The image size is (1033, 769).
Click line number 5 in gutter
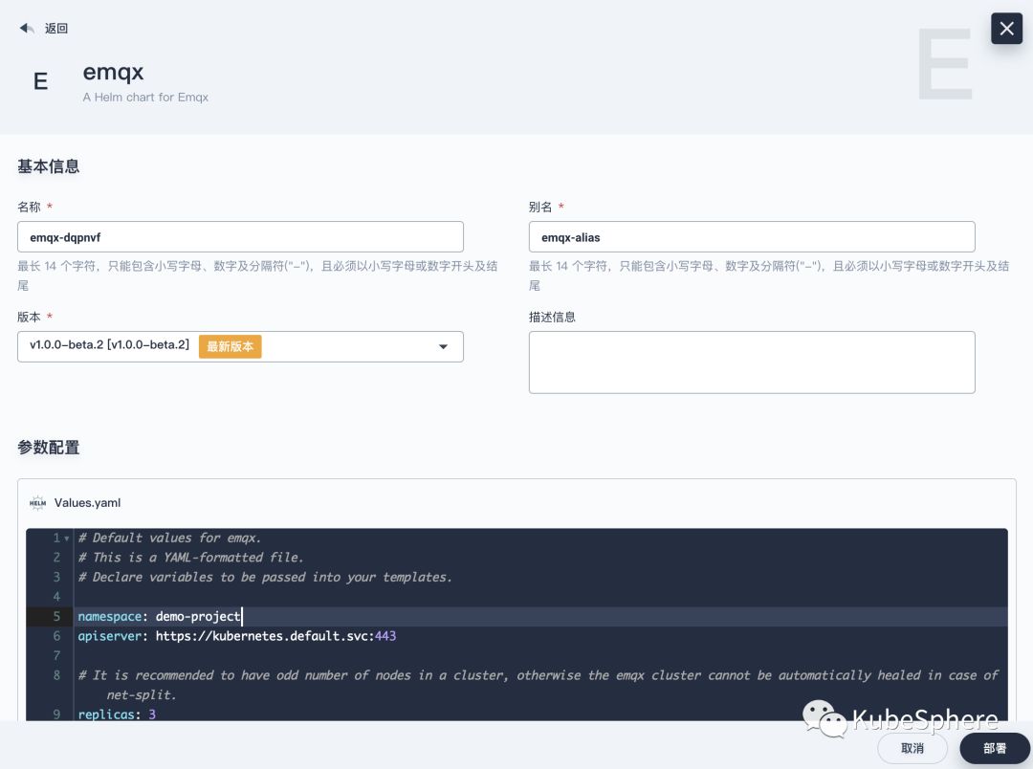(x=56, y=617)
